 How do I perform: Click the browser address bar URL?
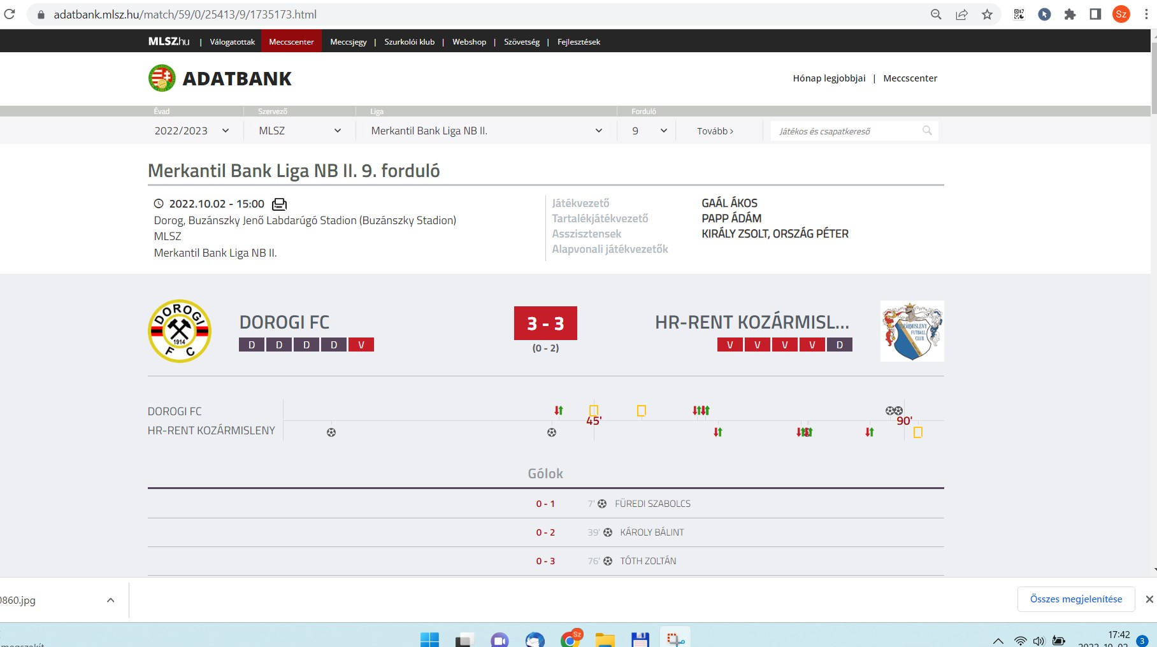[x=185, y=14]
